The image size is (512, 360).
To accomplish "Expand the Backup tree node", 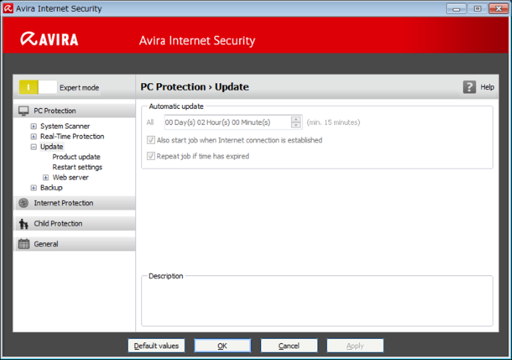I will (34, 188).
